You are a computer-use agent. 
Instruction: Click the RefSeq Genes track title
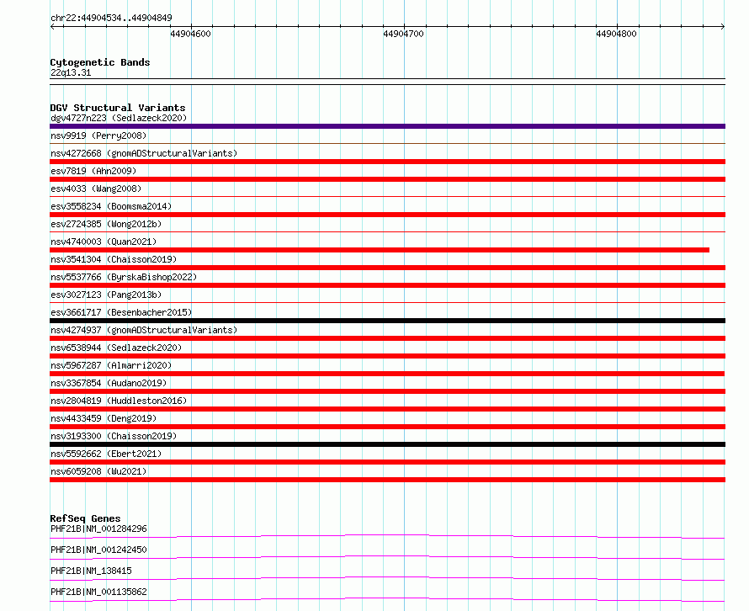coord(85,518)
